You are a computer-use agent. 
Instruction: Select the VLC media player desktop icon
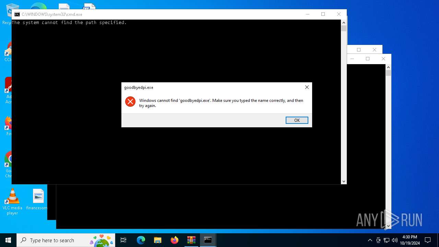point(12,202)
